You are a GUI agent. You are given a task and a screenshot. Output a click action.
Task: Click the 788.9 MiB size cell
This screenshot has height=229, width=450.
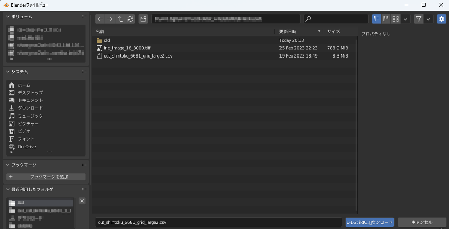(x=337, y=48)
